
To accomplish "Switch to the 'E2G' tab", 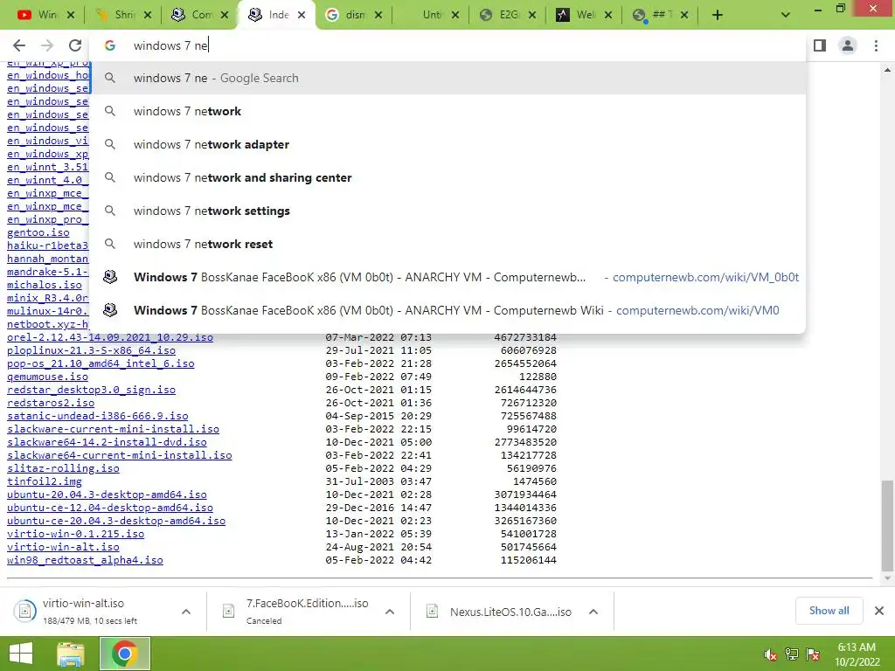I will pyautogui.click(x=500, y=15).
